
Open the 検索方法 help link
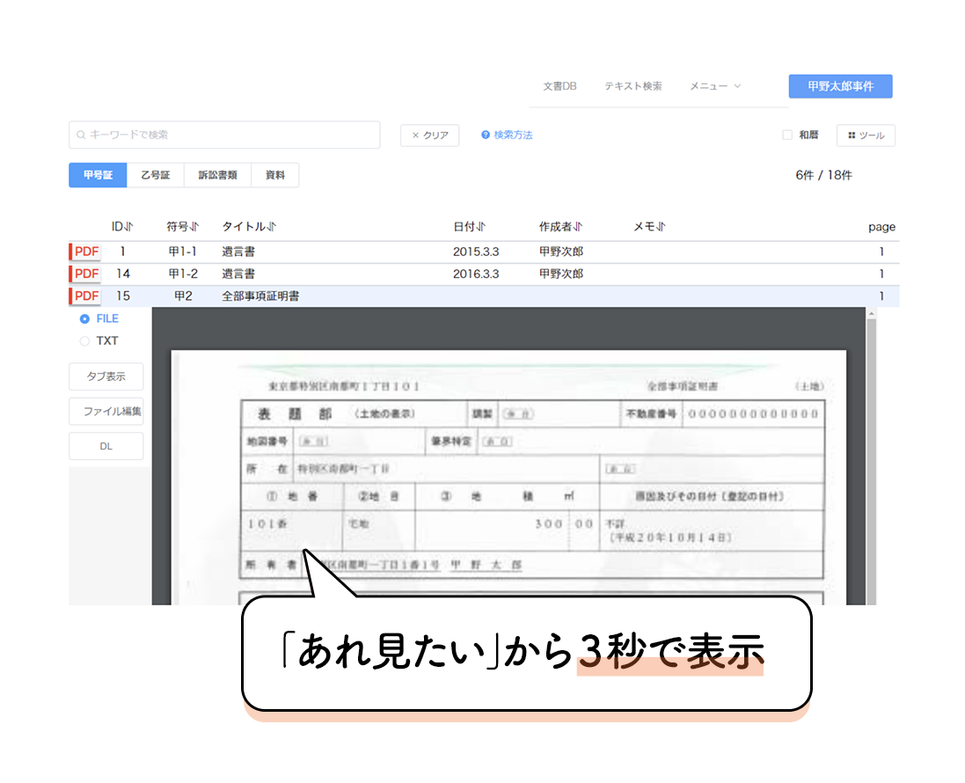click(513, 135)
